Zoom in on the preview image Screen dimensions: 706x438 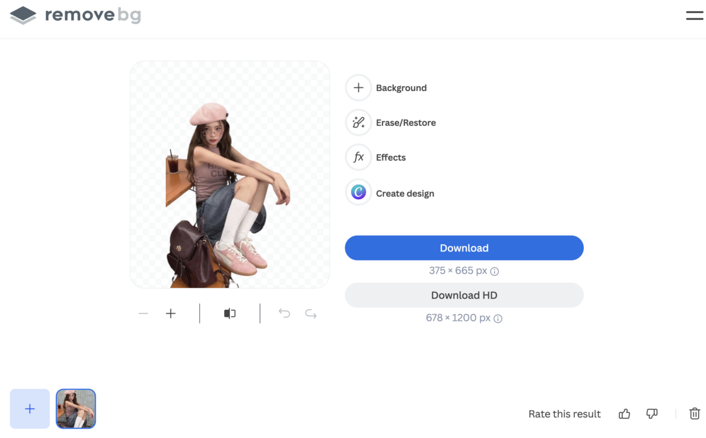click(171, 313)
